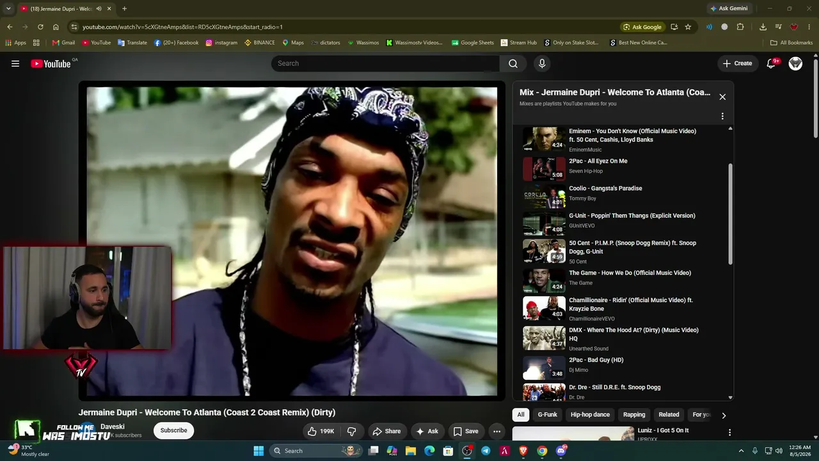Select the Rapping filter chip
Image resolution: width=819 pixels, height=461 pixels.
point(634,414)
